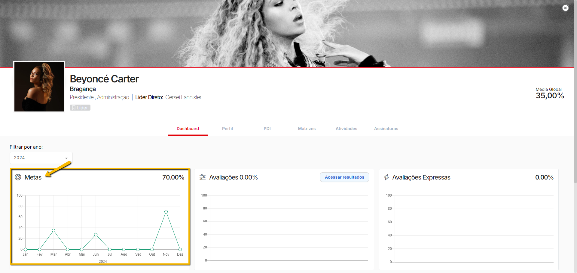577x273 pixels.
Task: Open the Perfil tab
Action: click(227, 129)
